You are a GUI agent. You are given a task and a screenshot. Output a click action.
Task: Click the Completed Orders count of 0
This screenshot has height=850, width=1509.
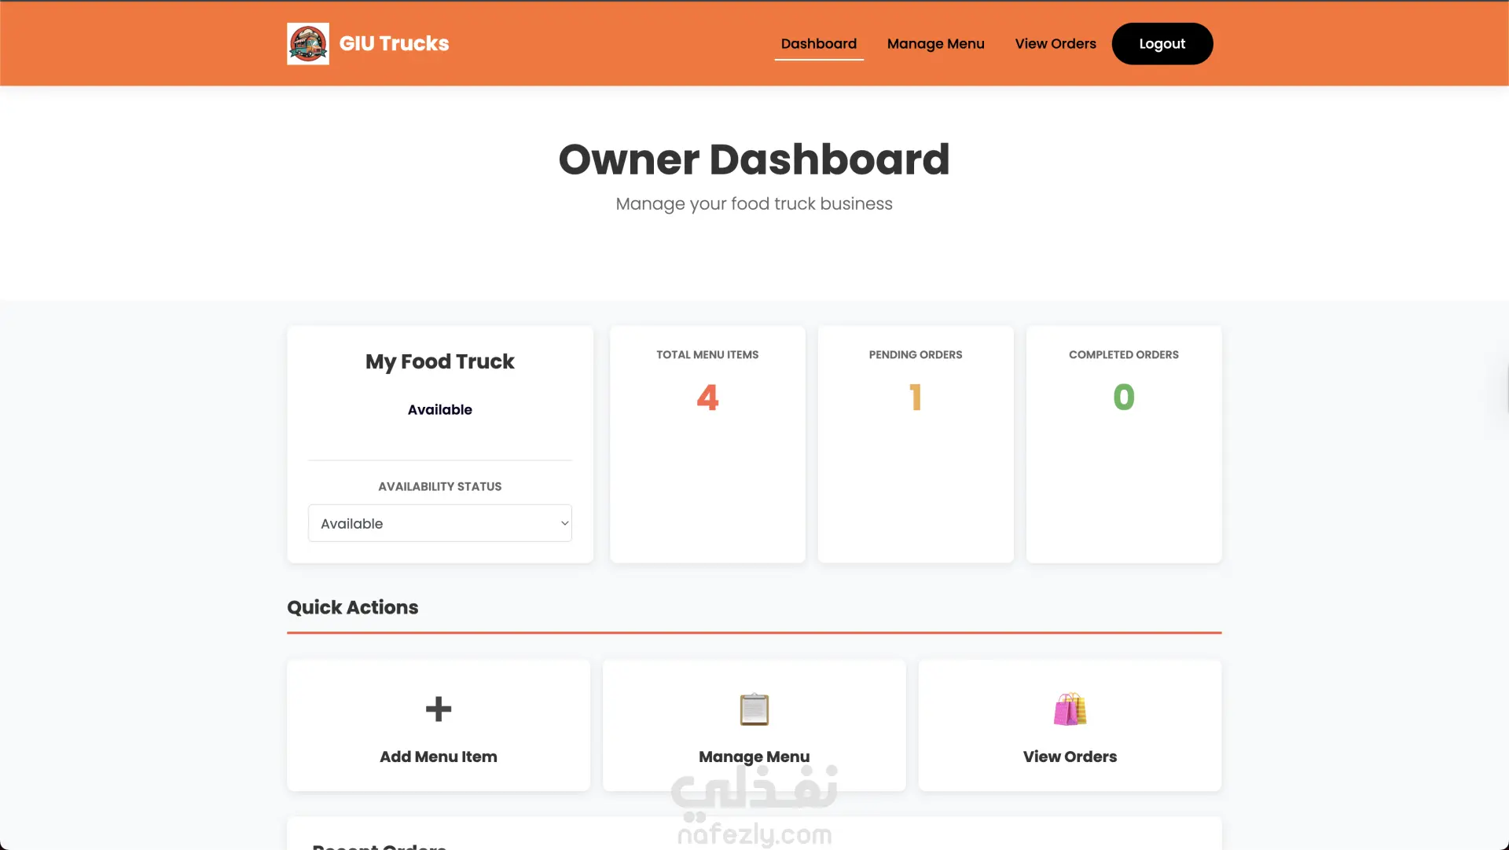(x=1123, y=398)
